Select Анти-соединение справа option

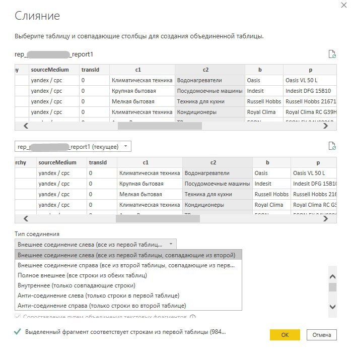point(128,306)
